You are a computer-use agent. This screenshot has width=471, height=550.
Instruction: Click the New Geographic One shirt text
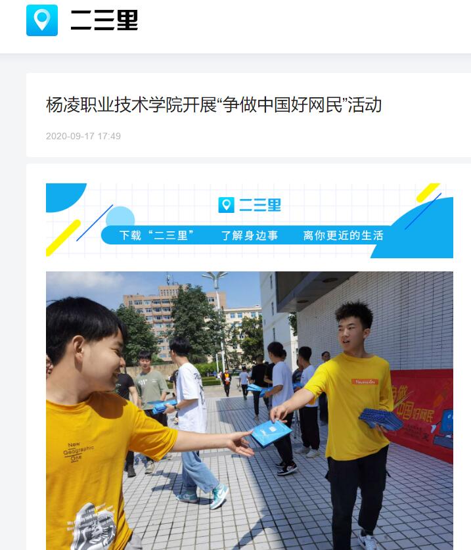pyautogui.click(x=78, y=451)
